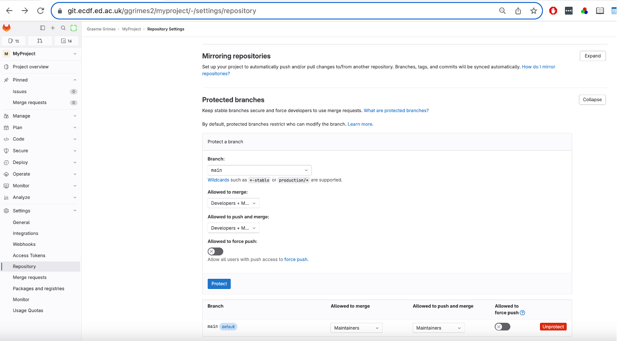Open the 'Learn more.' link
Image resolution: width=617 pixels, height=341 pixels.
point(361,124)
